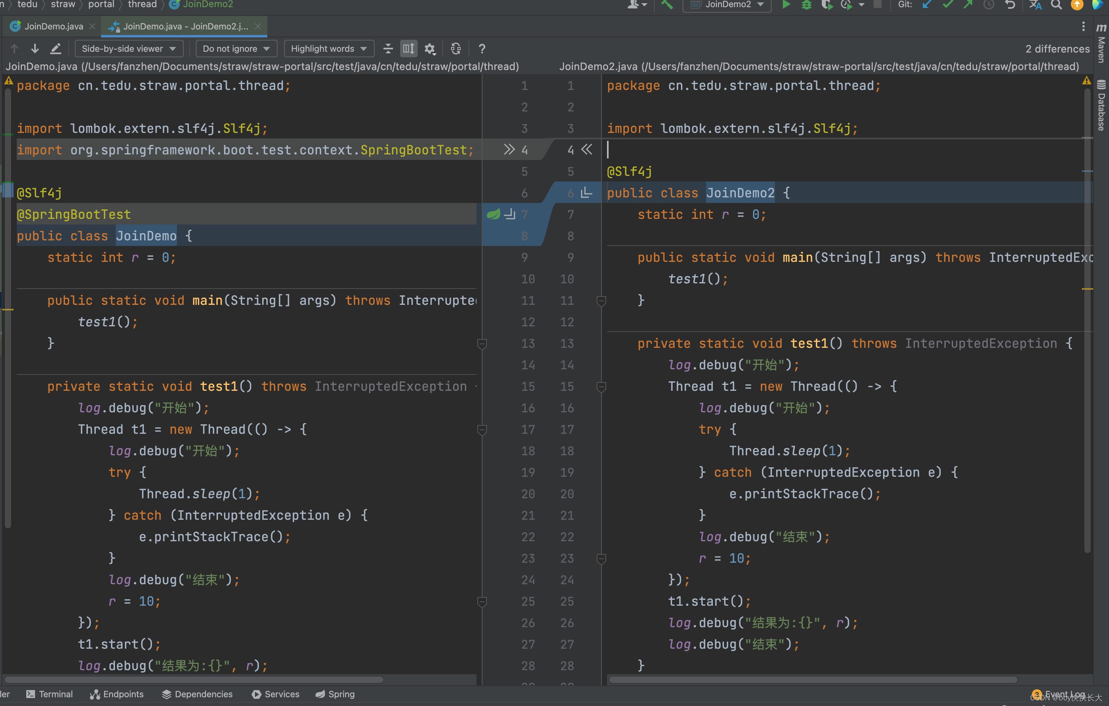Open Side-by-side viewer dropdown

129,49
